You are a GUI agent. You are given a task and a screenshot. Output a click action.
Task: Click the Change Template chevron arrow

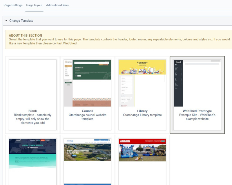pos(6,20)
